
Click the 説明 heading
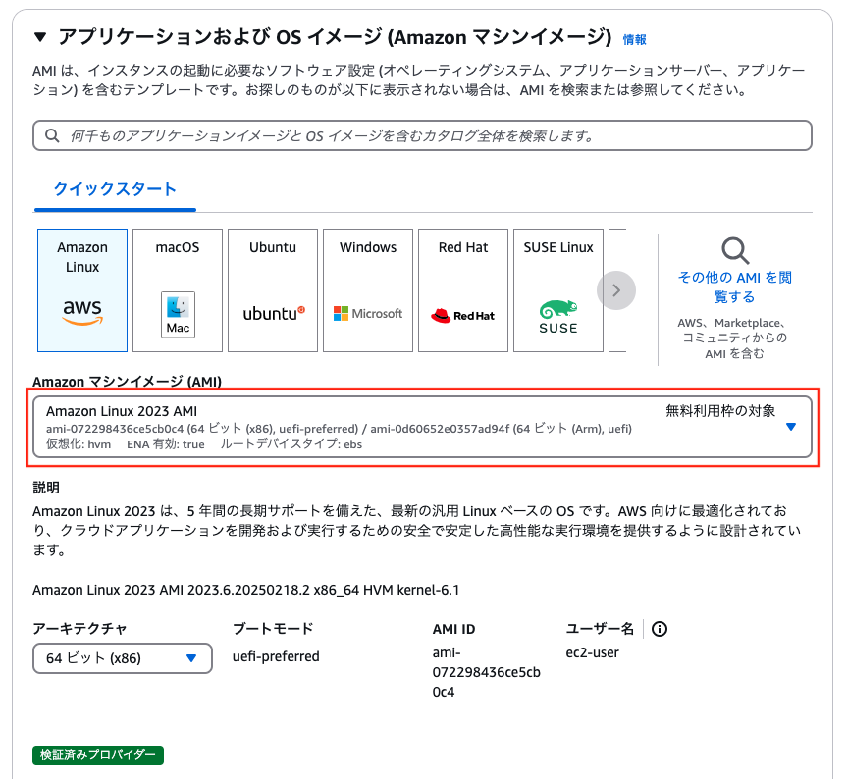[46, 488]
